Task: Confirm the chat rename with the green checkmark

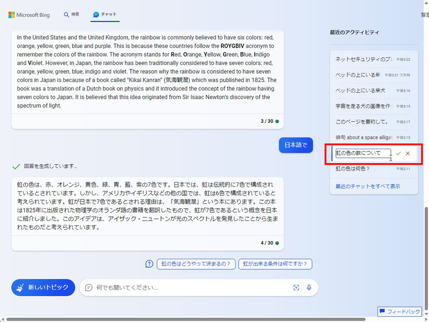Action: click(398, 153)
